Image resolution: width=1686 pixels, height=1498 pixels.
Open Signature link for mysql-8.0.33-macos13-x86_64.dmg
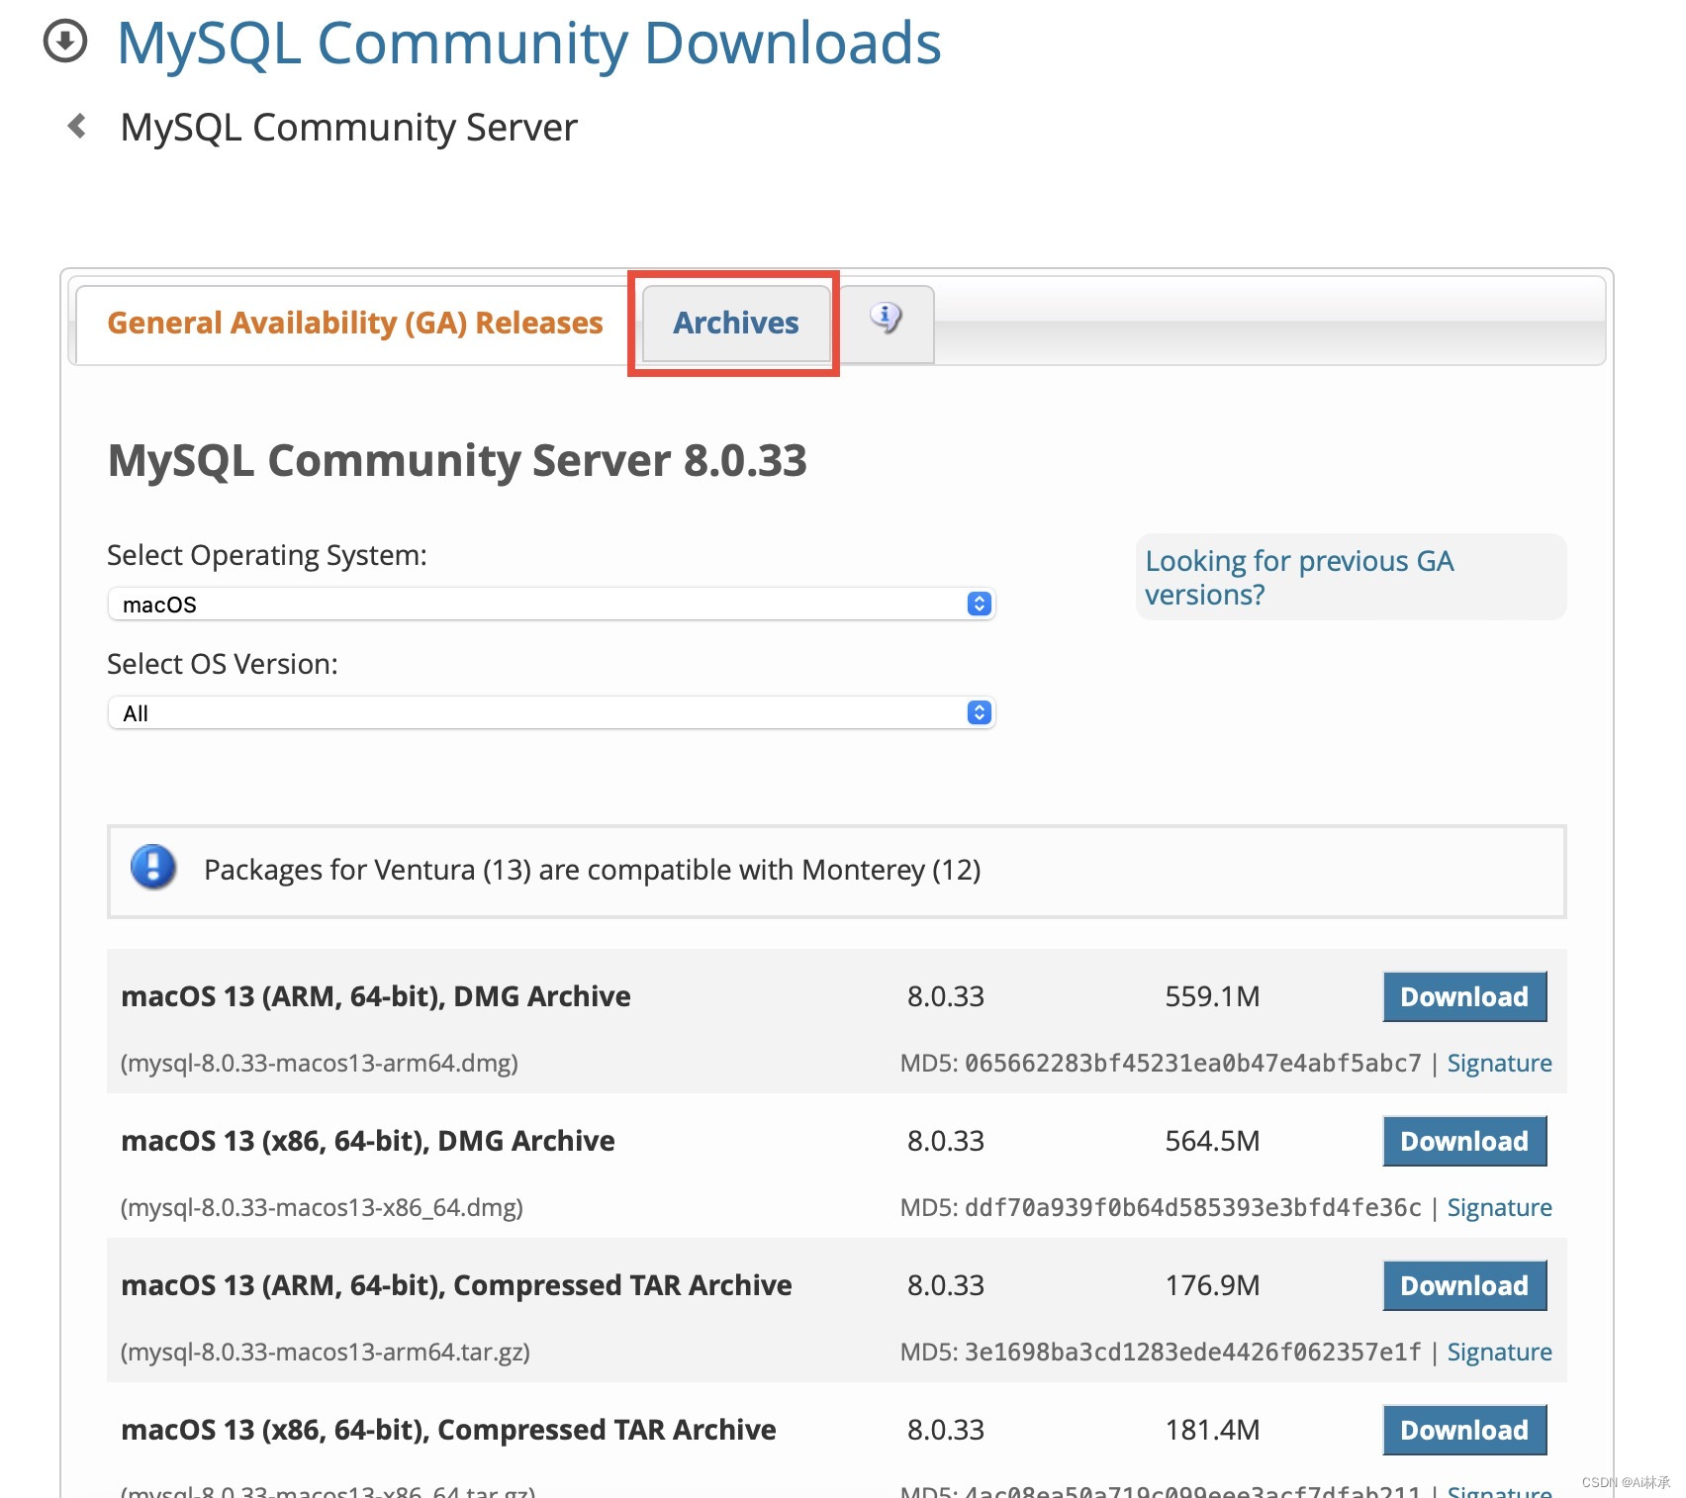point(1499,1208)
